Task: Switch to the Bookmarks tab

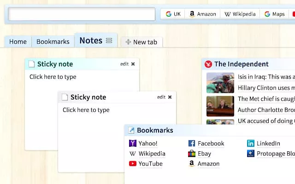Action: coord(53,42)
